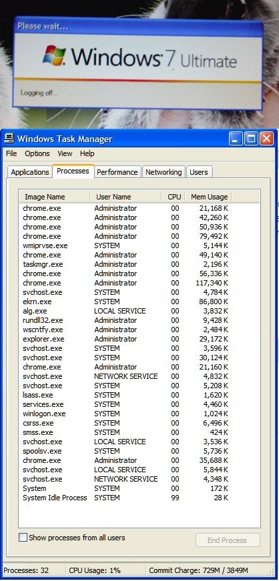Image resolution: width=279 pixels, height=581 pixels.
Task: Enable Show processes from all users
Action: [23, 537]
